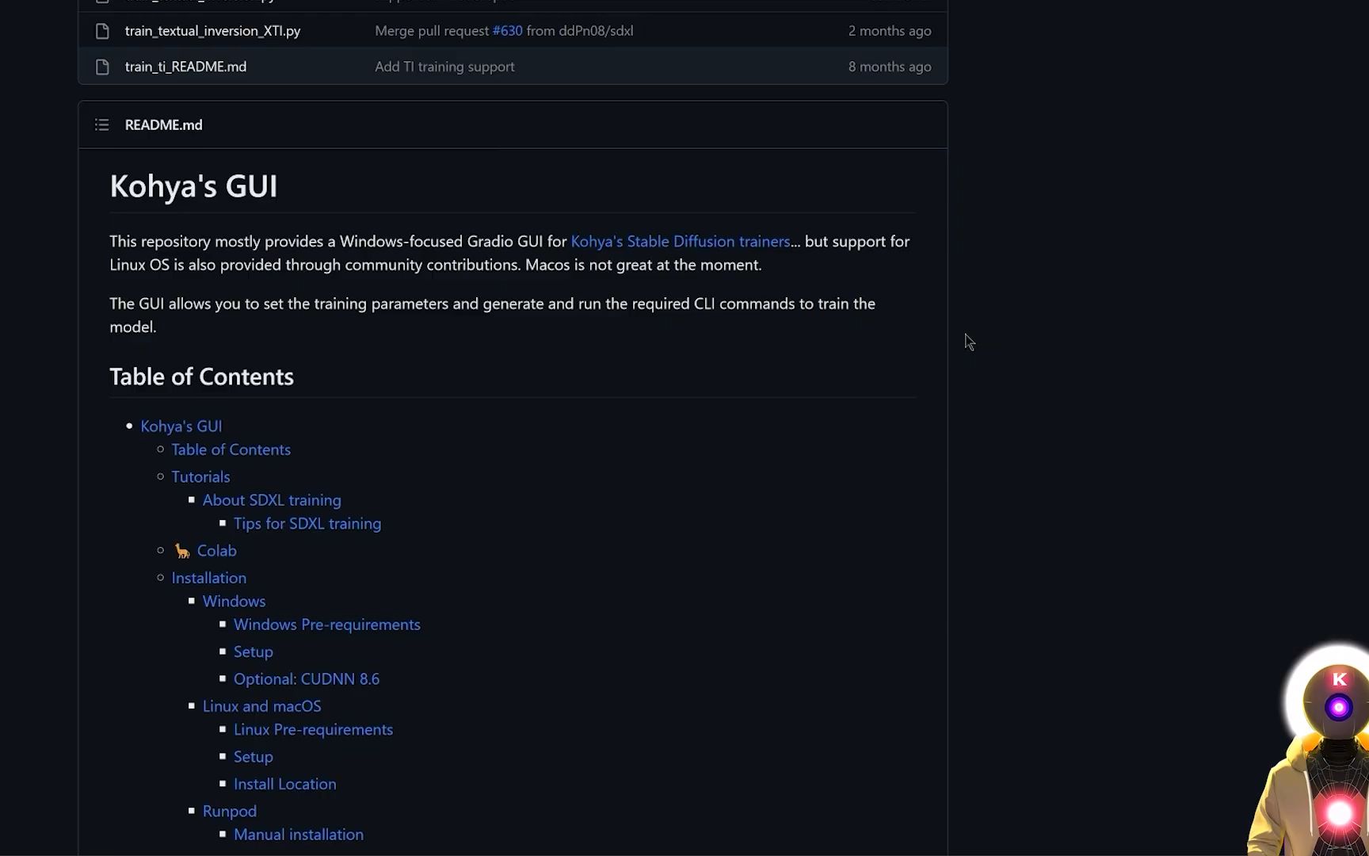This screenshot has width=1369, height=856.
Task: Click the Kohya's GUI main heading
Action: [x=193, y=186]
